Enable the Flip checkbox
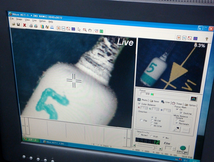The image size is (214, 162). [x=141, y=120]
